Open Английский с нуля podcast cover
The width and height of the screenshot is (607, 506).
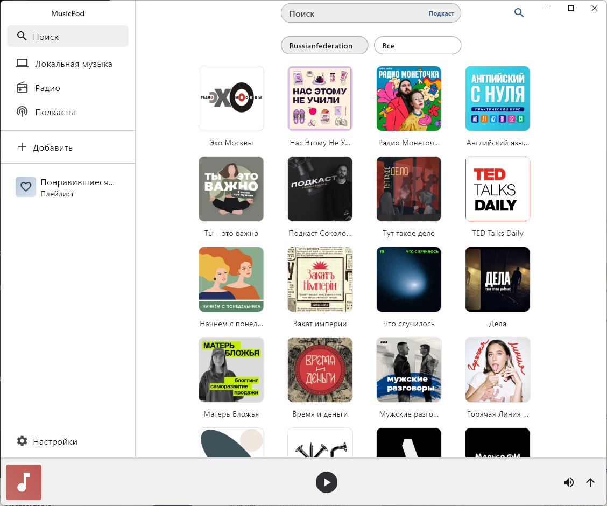(497, 99)
